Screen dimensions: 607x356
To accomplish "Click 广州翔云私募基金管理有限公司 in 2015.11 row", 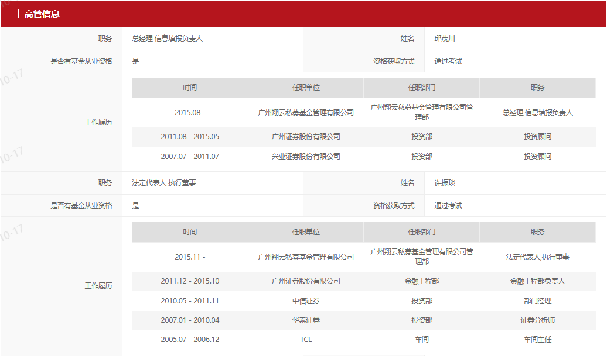I will 306,257.
